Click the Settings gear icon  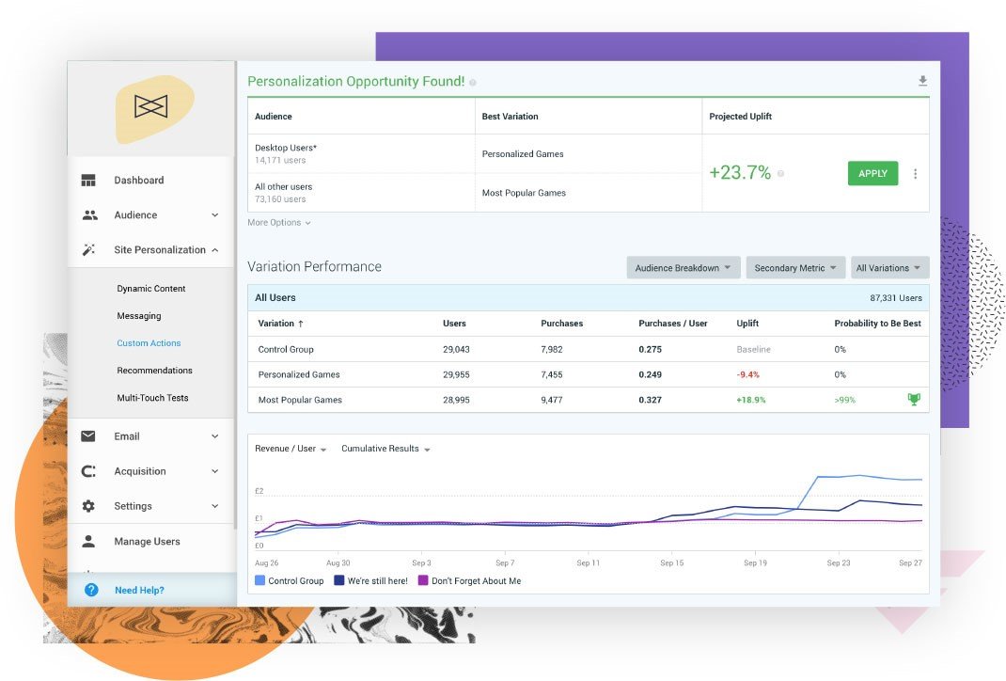pos(88,506)
